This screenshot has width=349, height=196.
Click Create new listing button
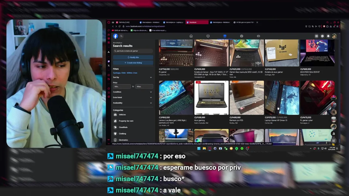tap(133, 63)
